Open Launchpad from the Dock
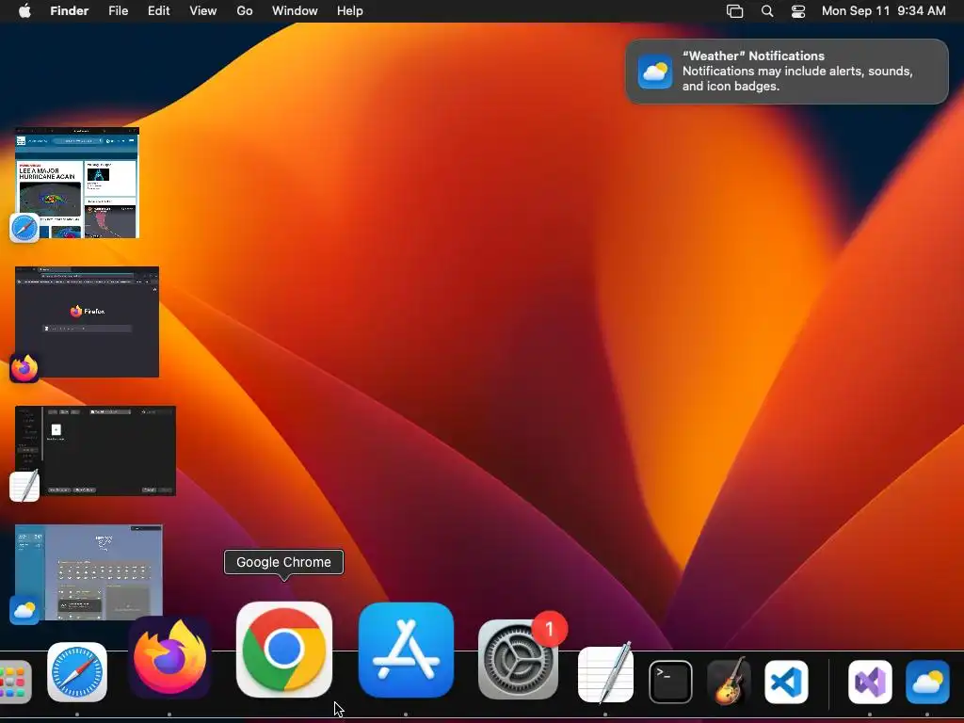 pos(13,682)
